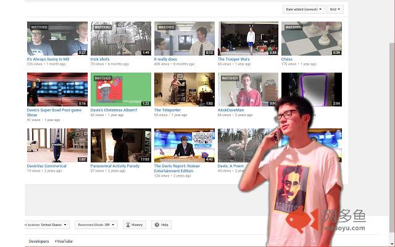This screenshot has height=247, width=395.
Task: Open the content location United States dropdown
Action: coord(47,225)
